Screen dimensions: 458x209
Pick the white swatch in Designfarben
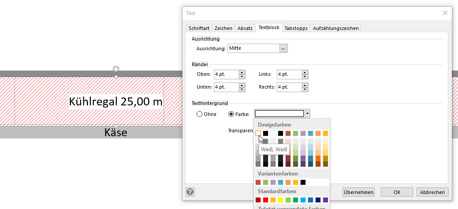pos(258,133)
